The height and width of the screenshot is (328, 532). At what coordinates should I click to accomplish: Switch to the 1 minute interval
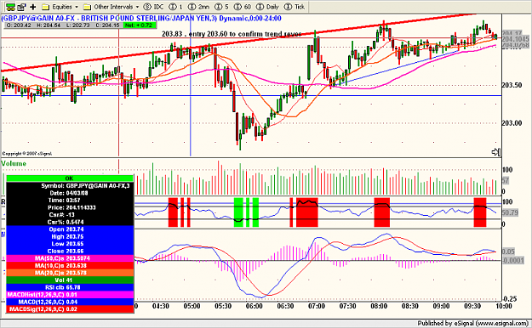pyautogui.click(x=175, y=7)
